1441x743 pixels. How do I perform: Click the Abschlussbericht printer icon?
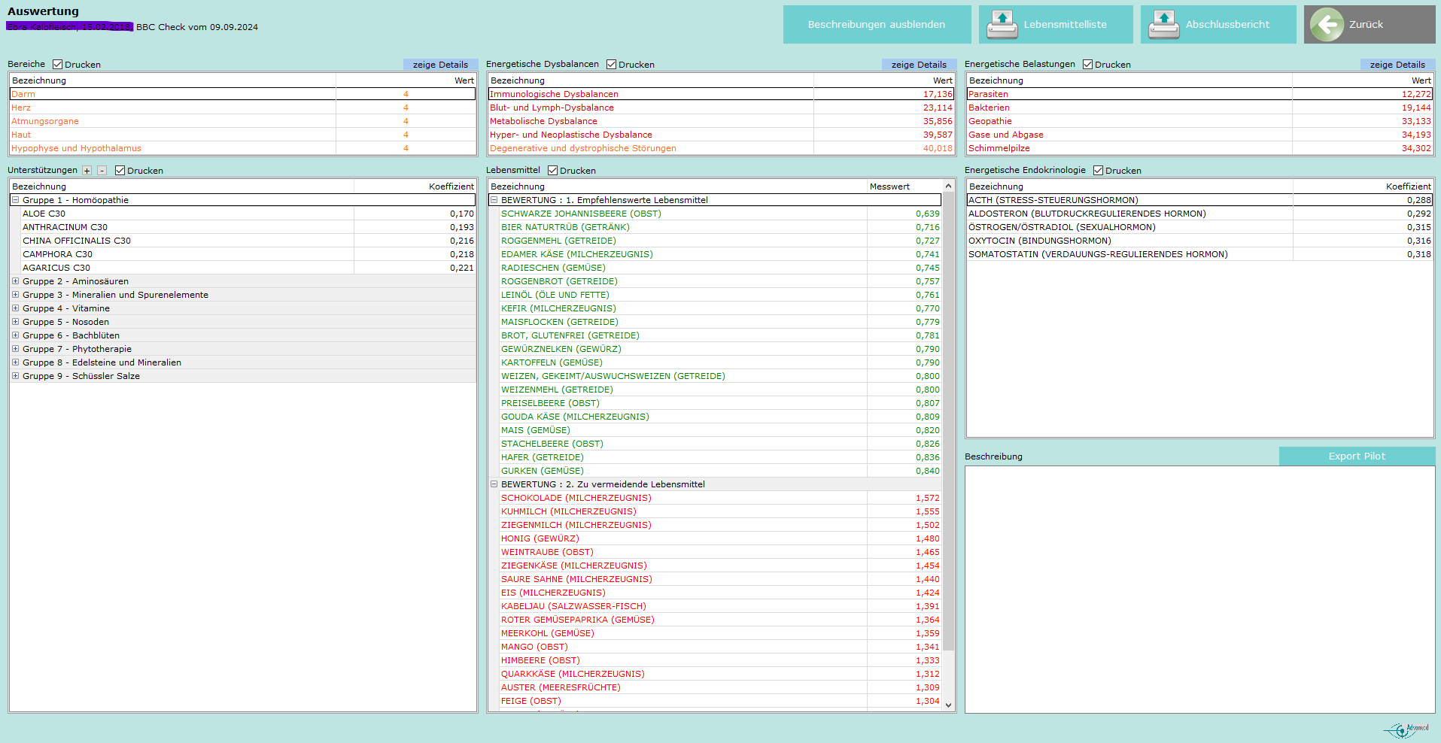[1163, 24]
